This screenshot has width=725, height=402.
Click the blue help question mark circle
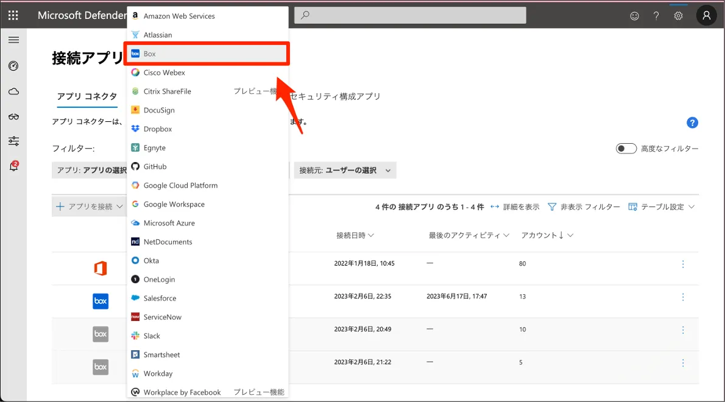tap(691, 122)
